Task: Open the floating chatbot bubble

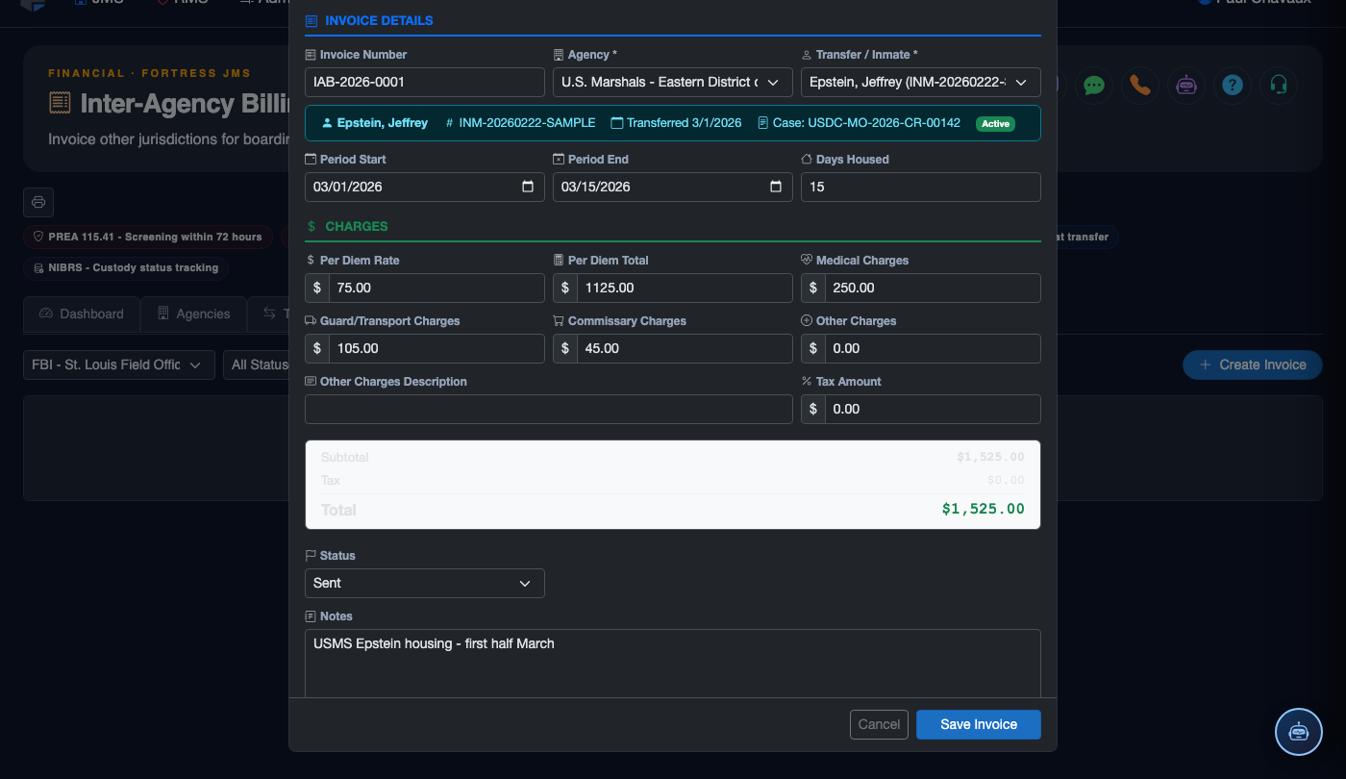Action: click(1299, 732)
